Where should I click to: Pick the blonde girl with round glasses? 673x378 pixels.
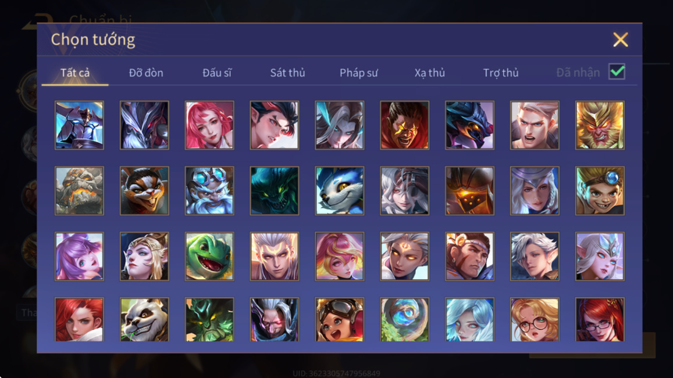tap(535, 320)
